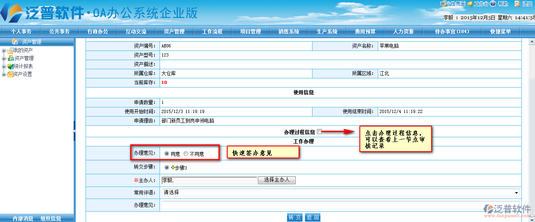Open the 人力资源 menu
The width and height of the screenshot is (535, 222).
pyautogui.click(x=403, y=31)
